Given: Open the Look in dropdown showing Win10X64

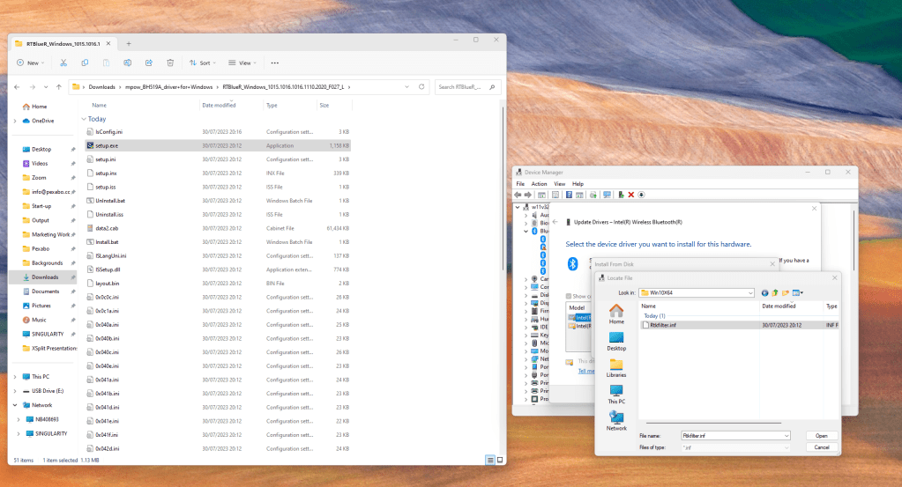Looking at the screenshot, I should coord(697,293).
